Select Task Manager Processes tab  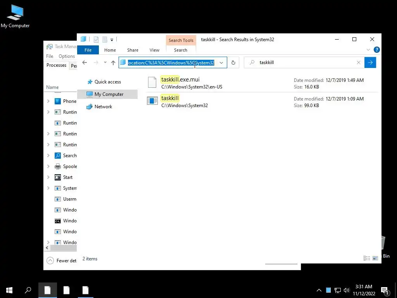coord(56,65)
